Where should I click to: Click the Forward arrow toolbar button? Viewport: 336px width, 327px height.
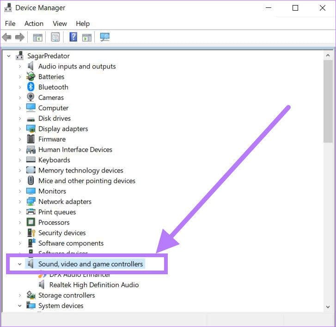click(x=20, y=37)
